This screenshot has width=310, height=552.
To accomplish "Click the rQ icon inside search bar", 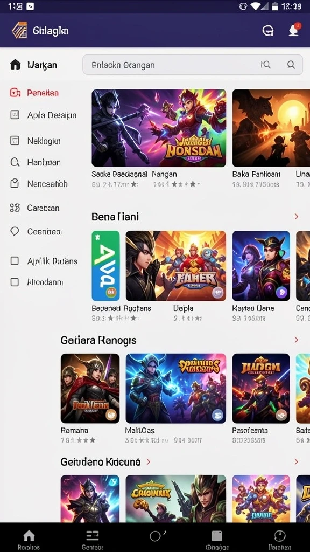I will click(x=266, y=65).
